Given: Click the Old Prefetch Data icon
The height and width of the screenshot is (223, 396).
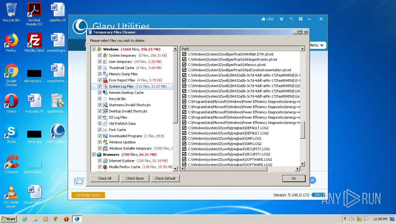Looking at the screenshot, I should click(x=105, y=124).
